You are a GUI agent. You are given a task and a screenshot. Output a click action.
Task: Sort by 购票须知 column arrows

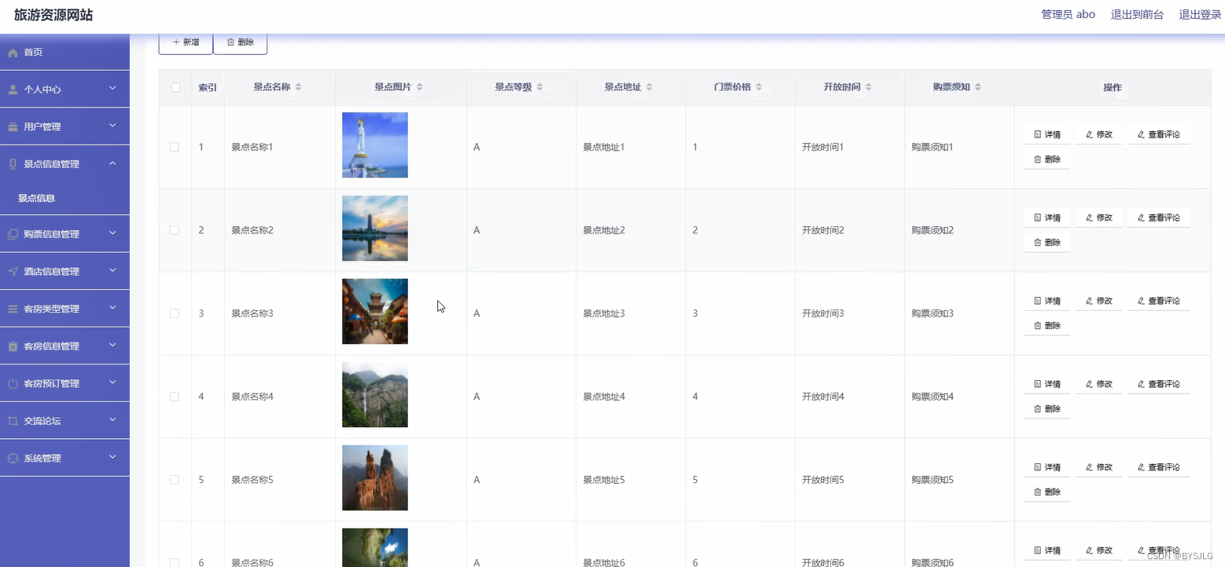coord(977,87)
